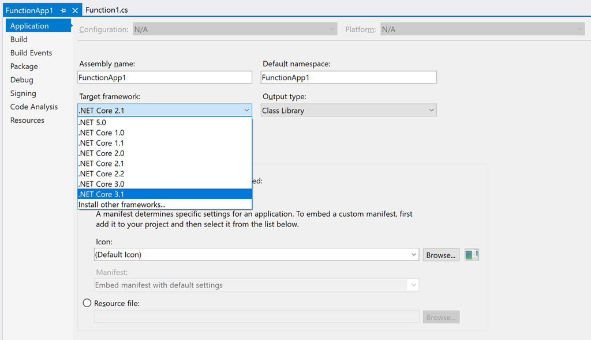Go to the Build Events page
This screenshot has width=591, height=340.
click(31, 52)
